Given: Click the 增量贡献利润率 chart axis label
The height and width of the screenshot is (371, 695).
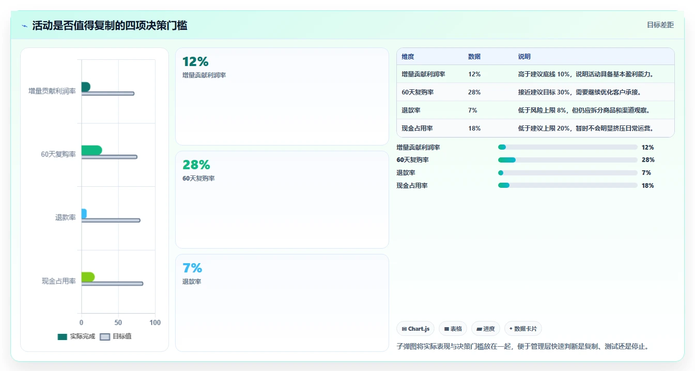Looking at the screenshot, I should coord(52,91).
